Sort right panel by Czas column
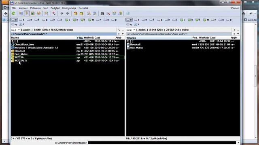Image resolution: width=259 pixels, height=145 pixels. tap(220, 37)
